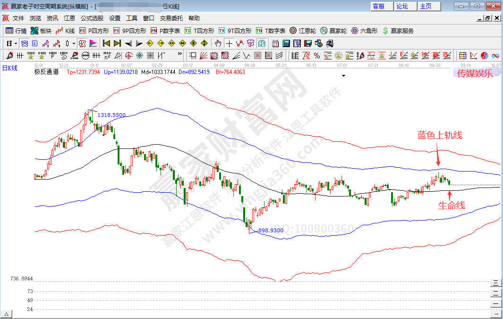The width and height of the screenshot is (503, 319).
Task: Toggle the crosshair cursor mode
Action: pos(229,43)
